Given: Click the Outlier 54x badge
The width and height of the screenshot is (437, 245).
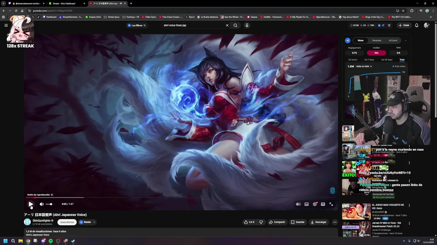Looking at the screenshot, I should (x=376, y=53).
